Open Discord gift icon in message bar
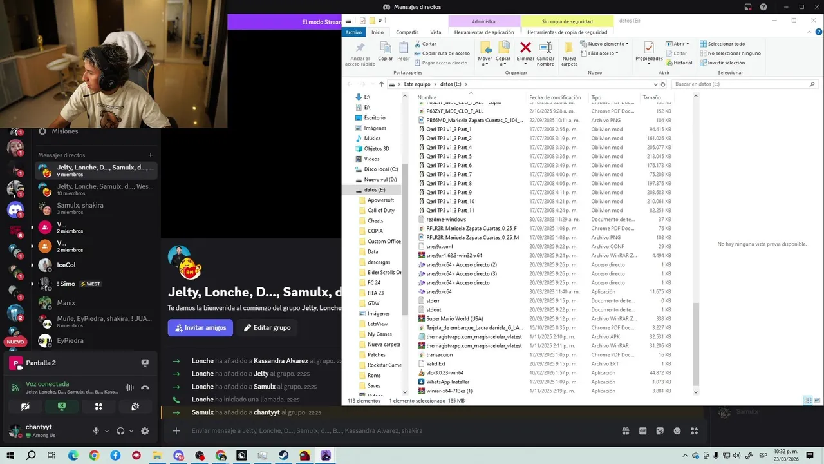 point(625,431)
